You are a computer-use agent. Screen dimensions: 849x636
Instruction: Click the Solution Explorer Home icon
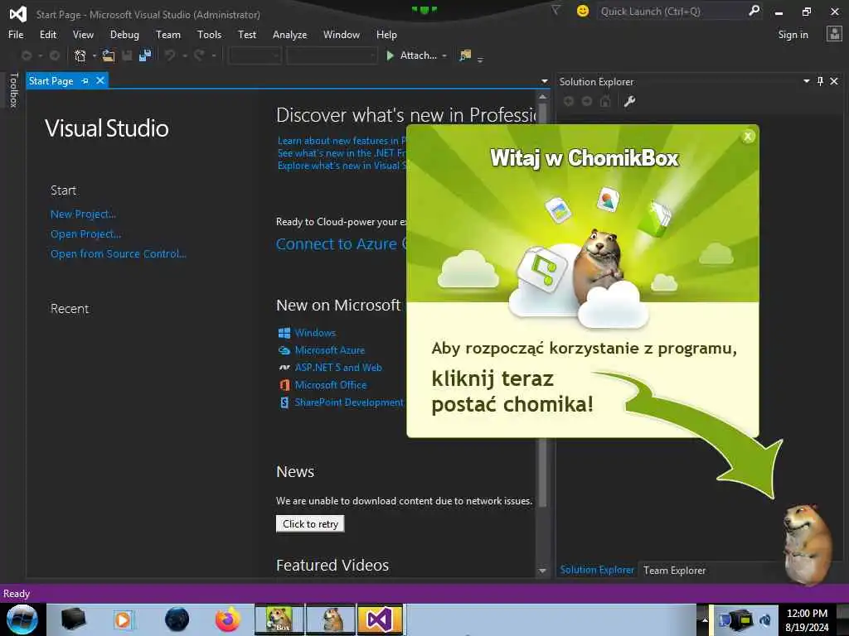pyautogui.click(x=605, y=101)
